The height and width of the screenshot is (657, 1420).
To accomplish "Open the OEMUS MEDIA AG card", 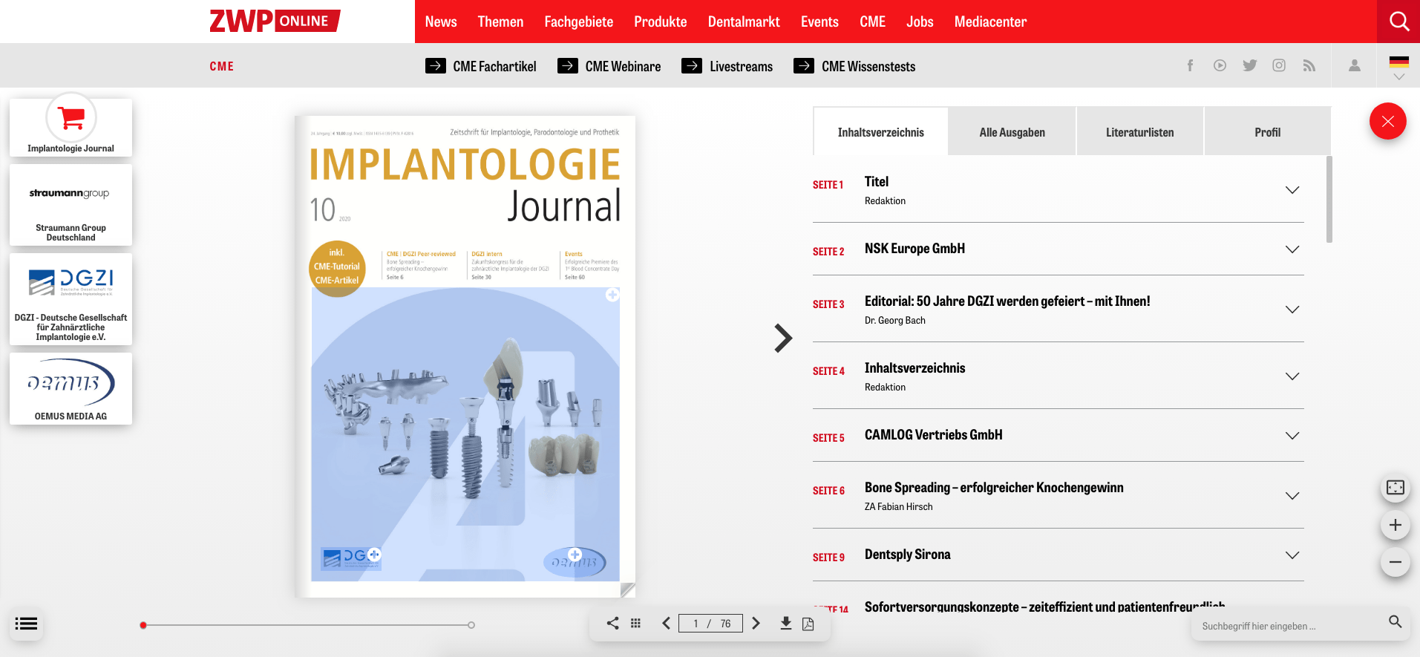I will click(71, 389).
